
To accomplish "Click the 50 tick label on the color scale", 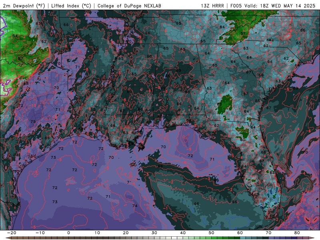I will pos(212,233).
